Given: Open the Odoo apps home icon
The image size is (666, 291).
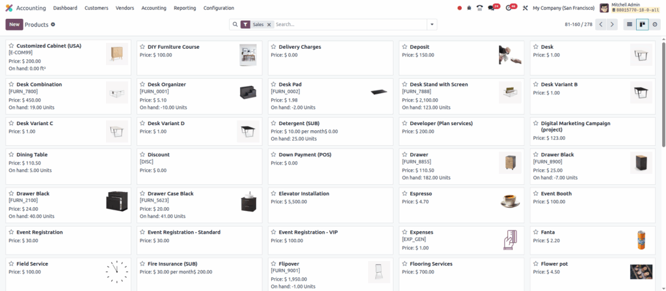Looking at the screenshot, I should point(9,8).
